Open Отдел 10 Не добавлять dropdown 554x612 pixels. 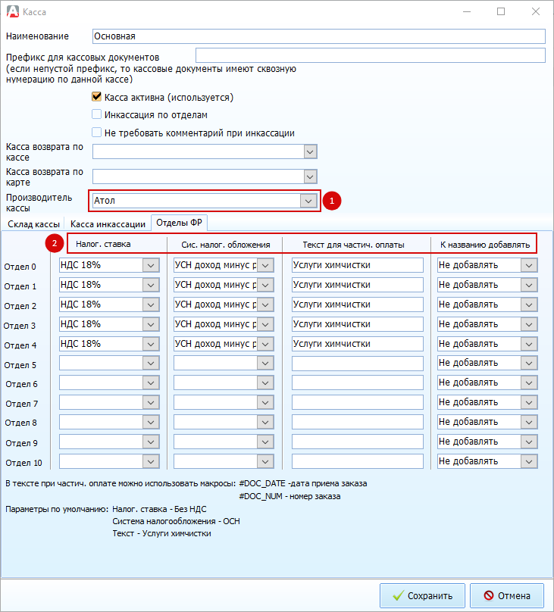coord(529,461)
